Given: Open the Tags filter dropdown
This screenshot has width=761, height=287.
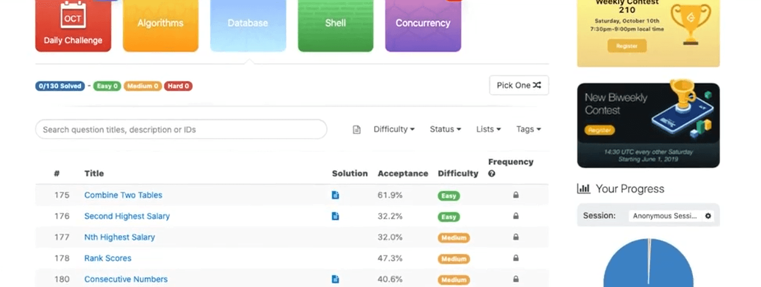Looking at the screenshot, I should click(528, 130).
